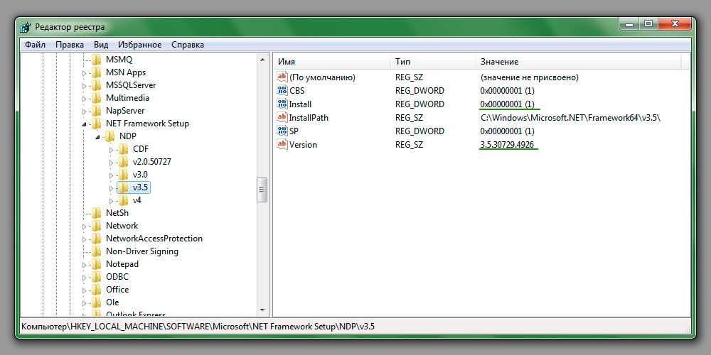Open the Файл menu
This screenshot has height=355, width=711.
click(x=35, y=45)
